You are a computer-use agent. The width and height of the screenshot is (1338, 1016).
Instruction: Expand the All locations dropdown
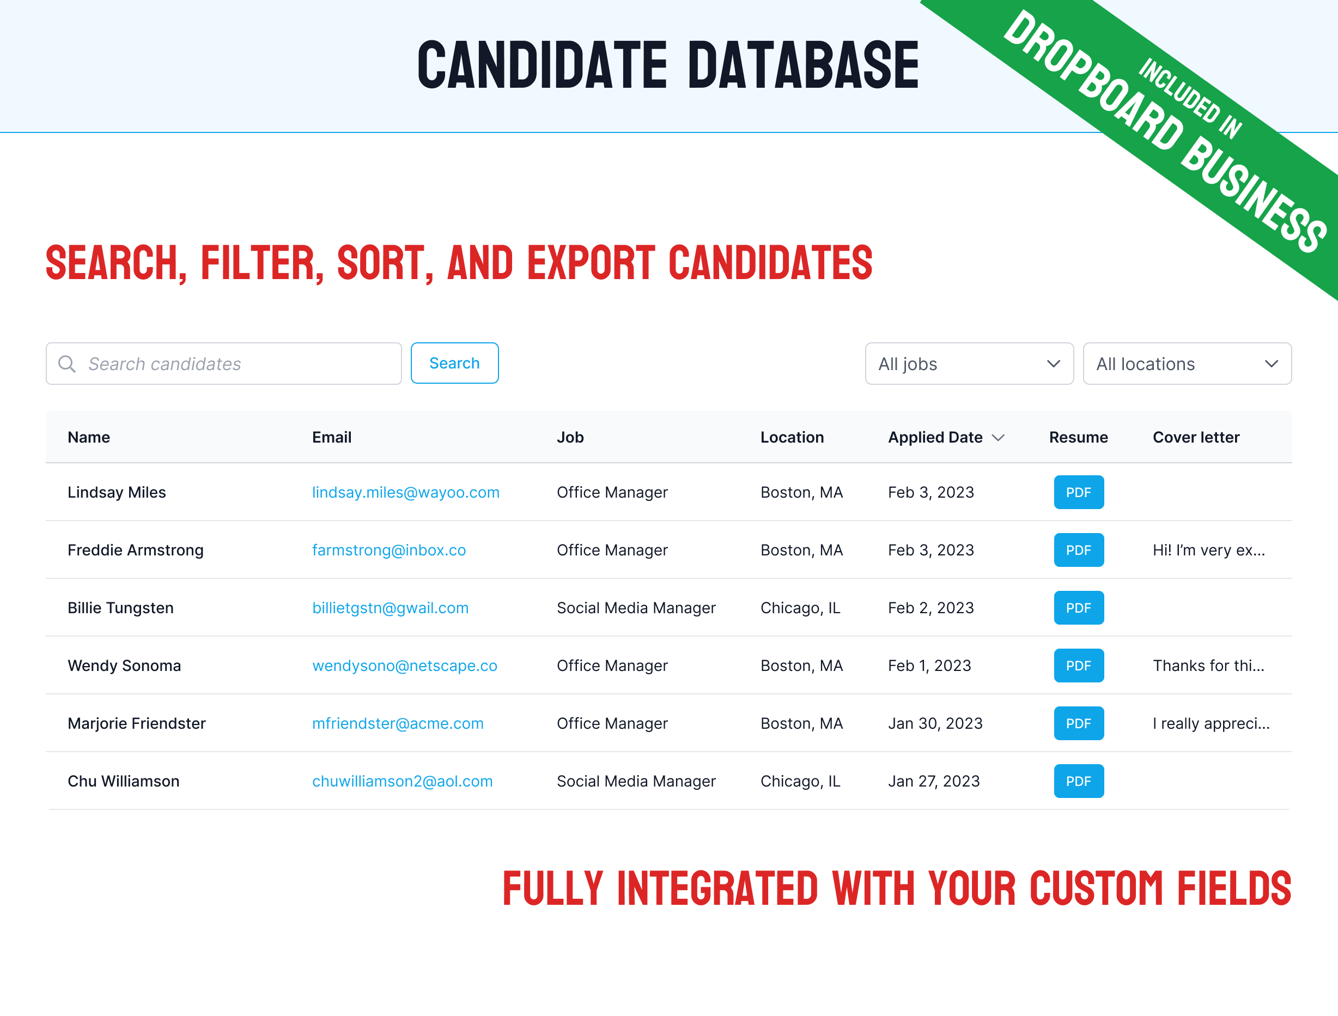1187,364
